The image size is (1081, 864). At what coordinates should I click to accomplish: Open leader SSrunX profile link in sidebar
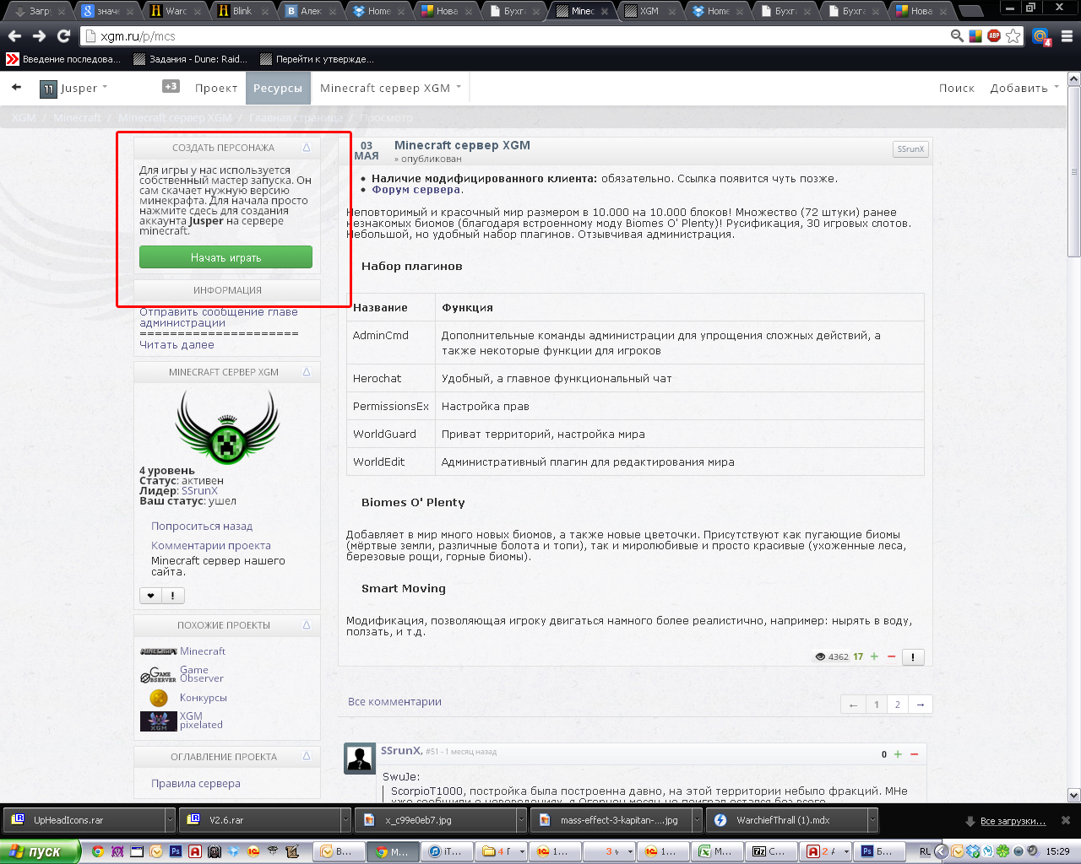tap(199, 491)
